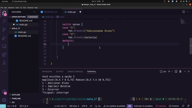The height and width of the screenshot is (108, 192).
Task: Select README.md under Open Editors
Action: point(23,21)
